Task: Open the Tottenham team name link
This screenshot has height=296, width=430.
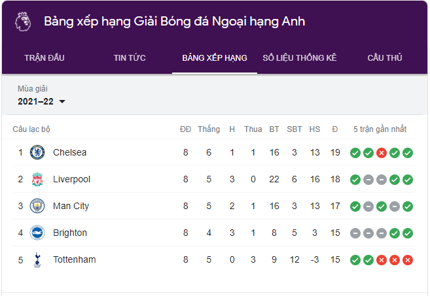Action: point(74,259)
